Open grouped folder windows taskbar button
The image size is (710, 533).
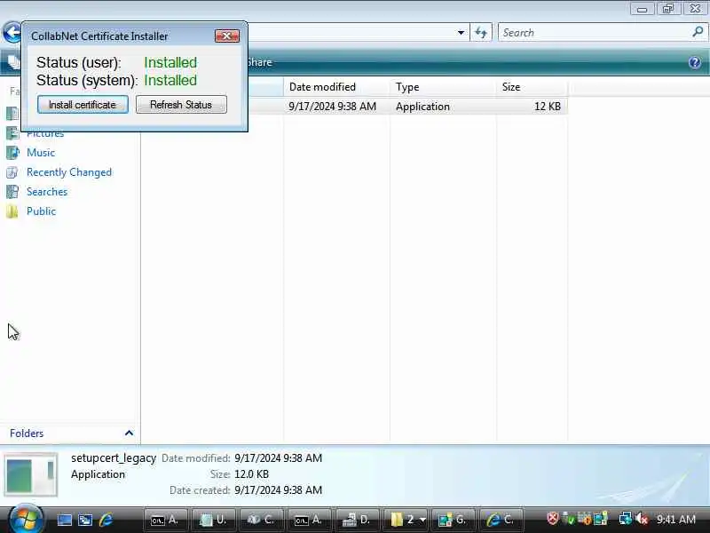tap(406, 520)
